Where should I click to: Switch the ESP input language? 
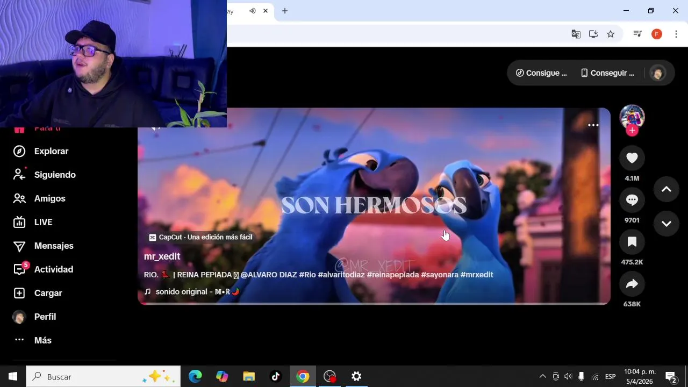point(611,376)
